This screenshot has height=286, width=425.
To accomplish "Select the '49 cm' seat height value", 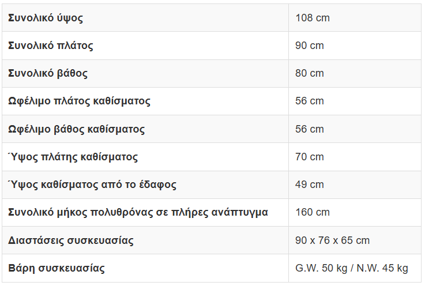I will pos(310,185).
